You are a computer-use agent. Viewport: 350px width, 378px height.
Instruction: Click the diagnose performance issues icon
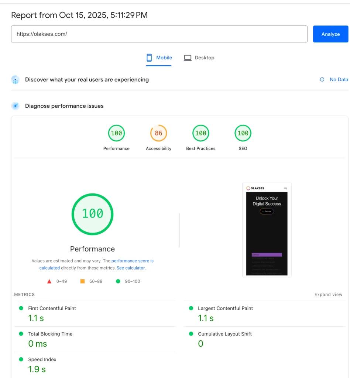(15, 106)
